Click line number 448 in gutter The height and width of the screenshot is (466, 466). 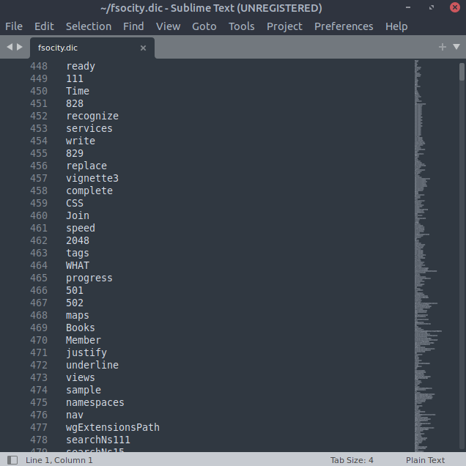[39, 66]
